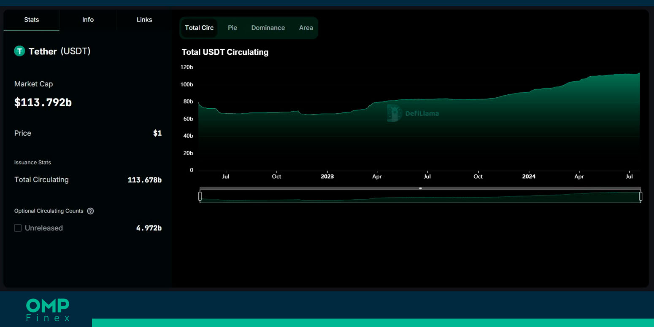Click the 2023 label on the x-axis

point(327,177)
